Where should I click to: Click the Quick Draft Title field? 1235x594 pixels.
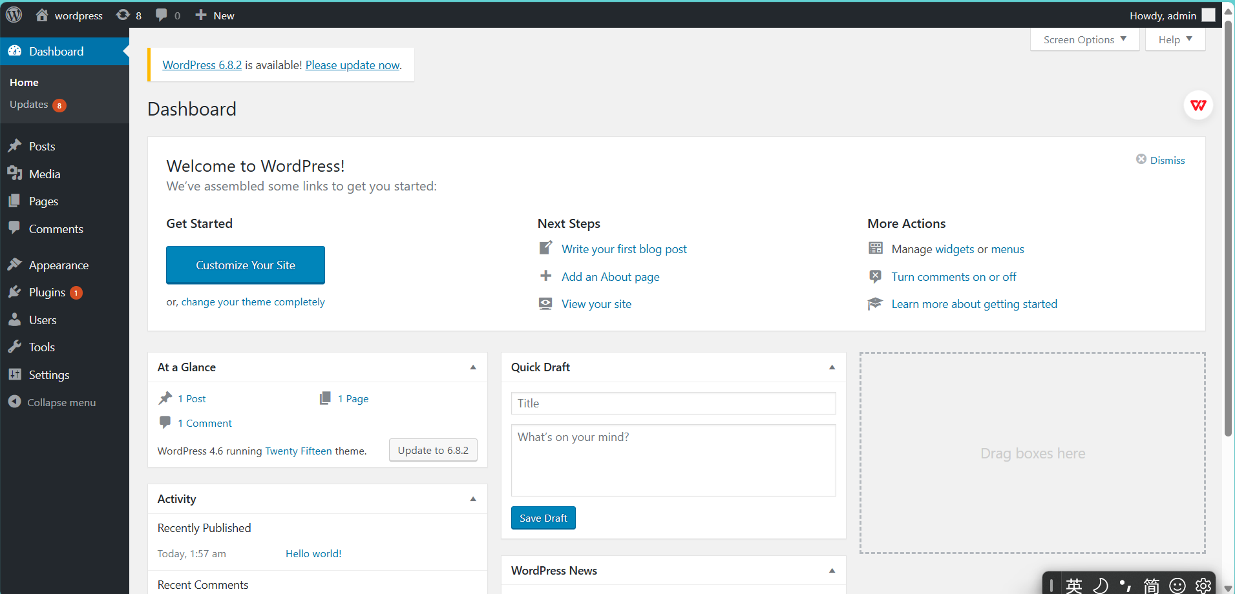(673, 403)
